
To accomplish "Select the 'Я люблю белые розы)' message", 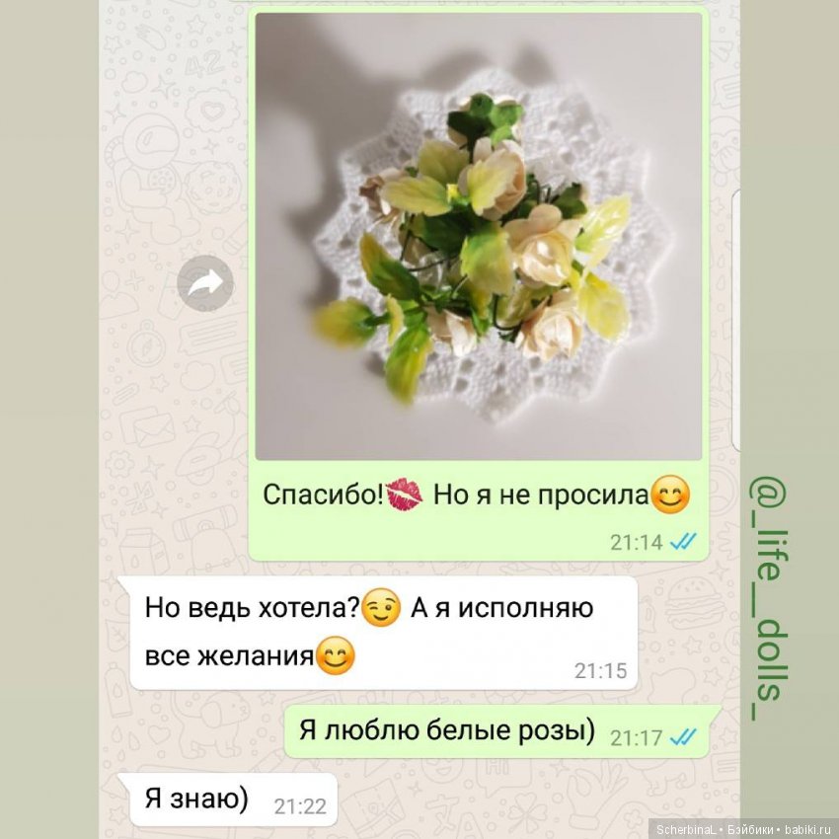I will 447,729.
